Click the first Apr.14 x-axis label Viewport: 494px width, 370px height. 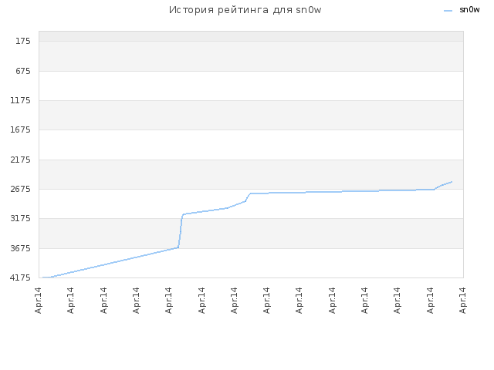(x=39, y=301)
